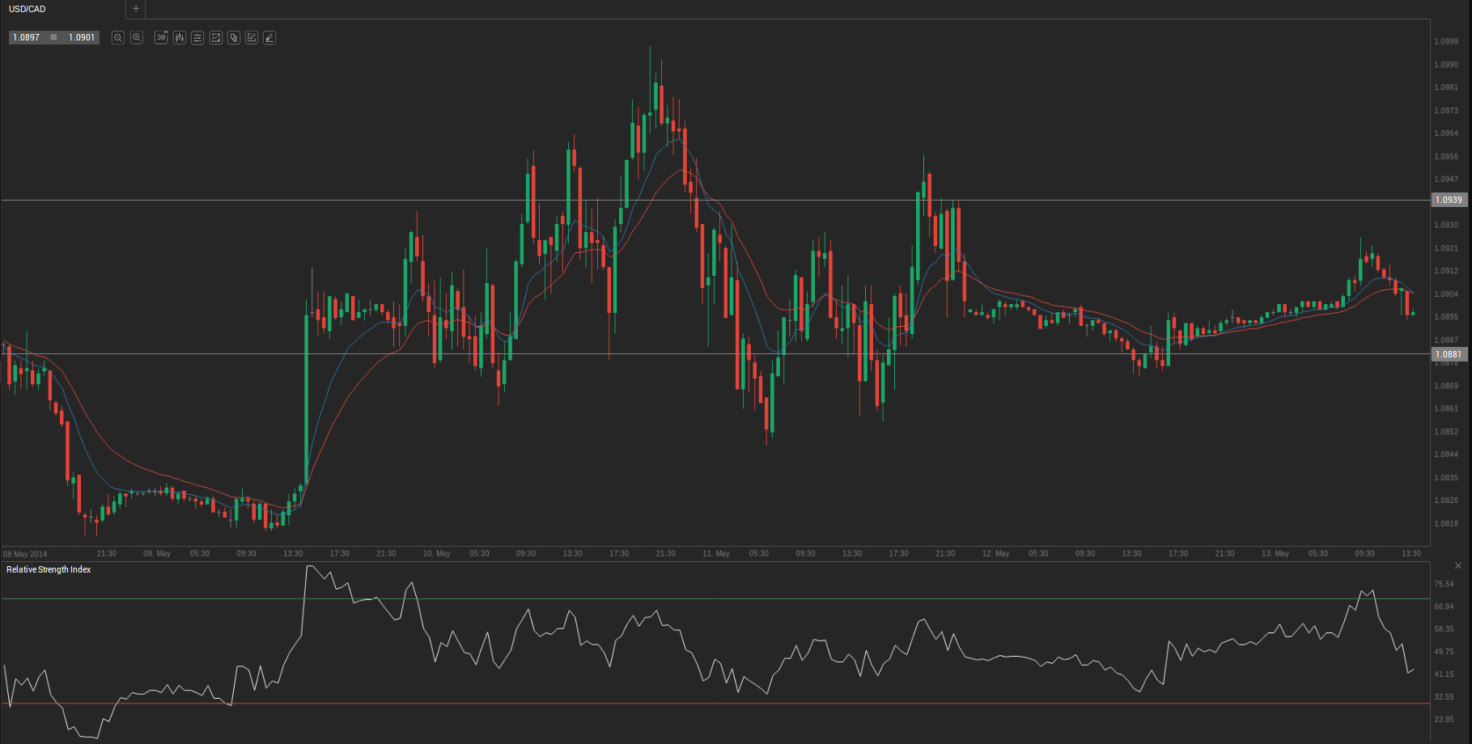Click the 13. May date axis label
This screenshot has height=744, width=1472.
(1275, 554)
